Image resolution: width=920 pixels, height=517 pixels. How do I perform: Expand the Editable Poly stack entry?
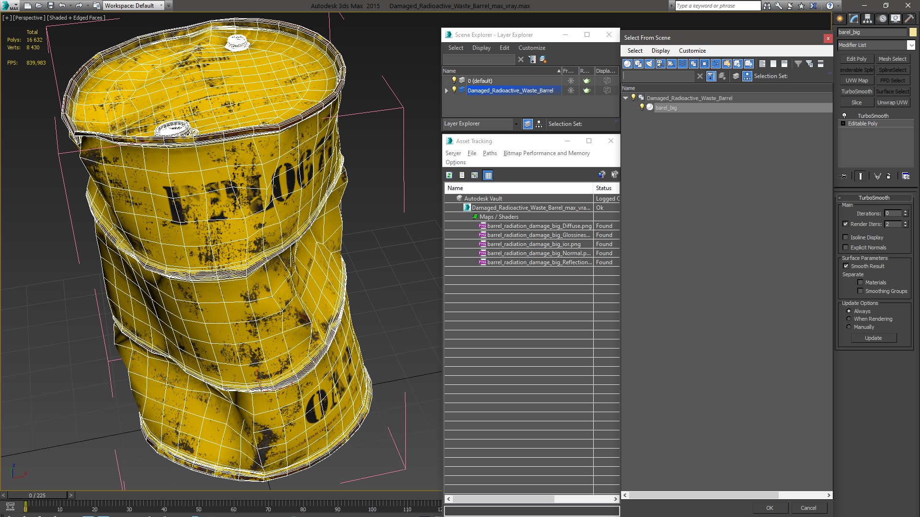click(x=843, y=124)
